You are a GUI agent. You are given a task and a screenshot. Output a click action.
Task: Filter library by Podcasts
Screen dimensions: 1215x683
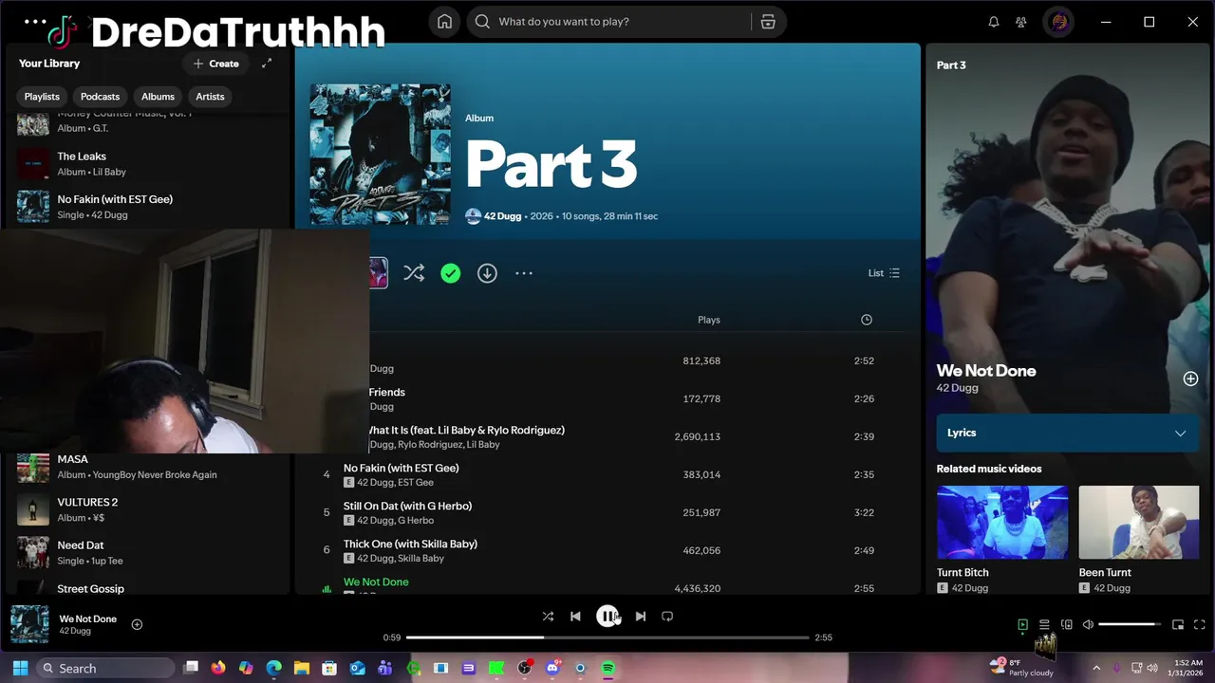(x=100, y=97)
